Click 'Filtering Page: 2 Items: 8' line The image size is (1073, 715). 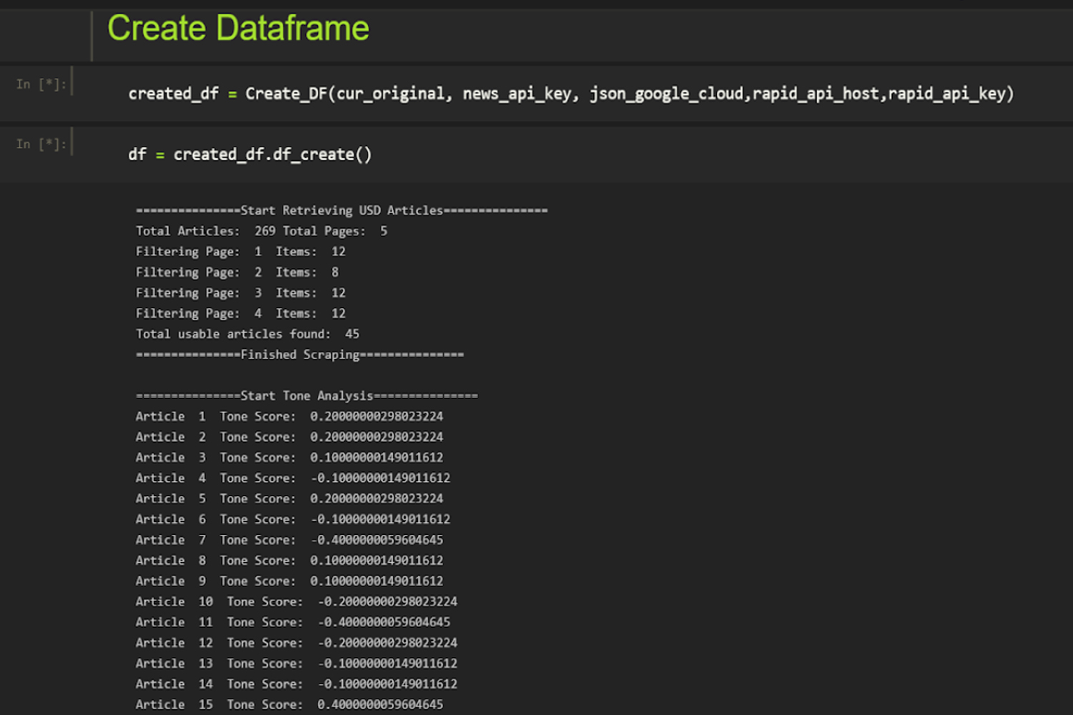coord(237,272)
